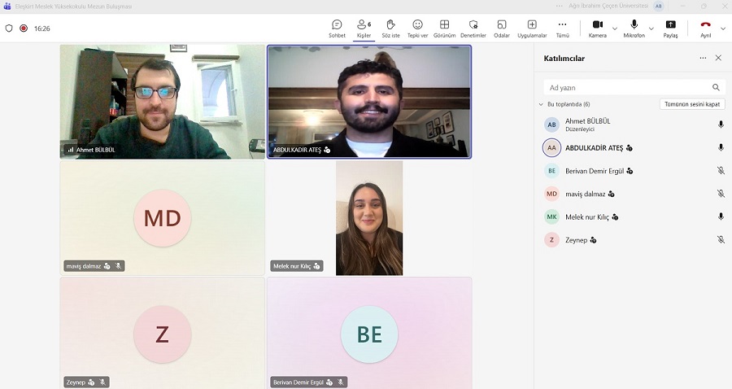The height and width of the screenshot is (389, 732).
Task: Raise hand with Söz iste
Action: pos(390,28)
